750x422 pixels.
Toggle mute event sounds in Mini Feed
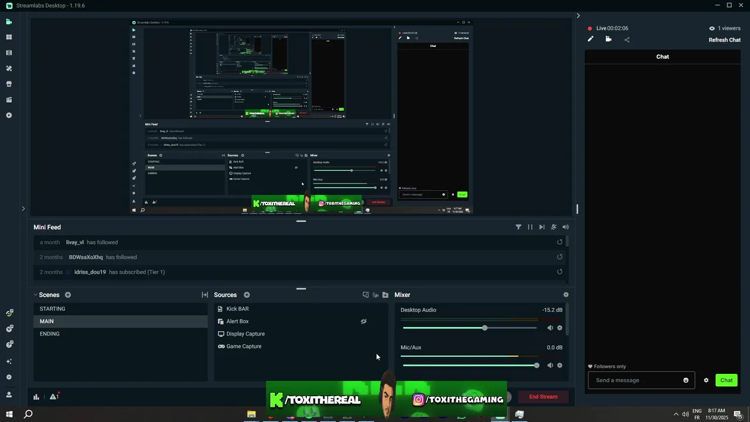[x=554, y=227]
